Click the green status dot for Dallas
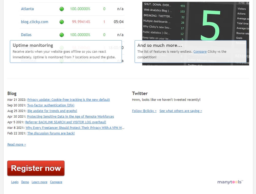256x194 pixels. point(61,35)
